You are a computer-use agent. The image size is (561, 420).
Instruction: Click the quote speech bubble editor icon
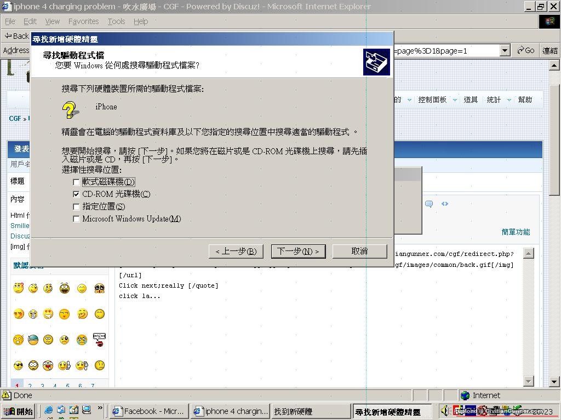[x=429, y=204]
